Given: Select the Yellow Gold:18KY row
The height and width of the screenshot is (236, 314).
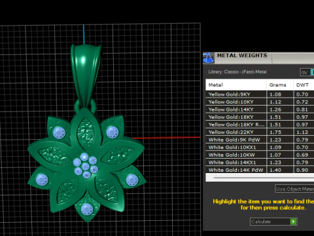Looking at the screenshot, I should click(x=260, y=117).
